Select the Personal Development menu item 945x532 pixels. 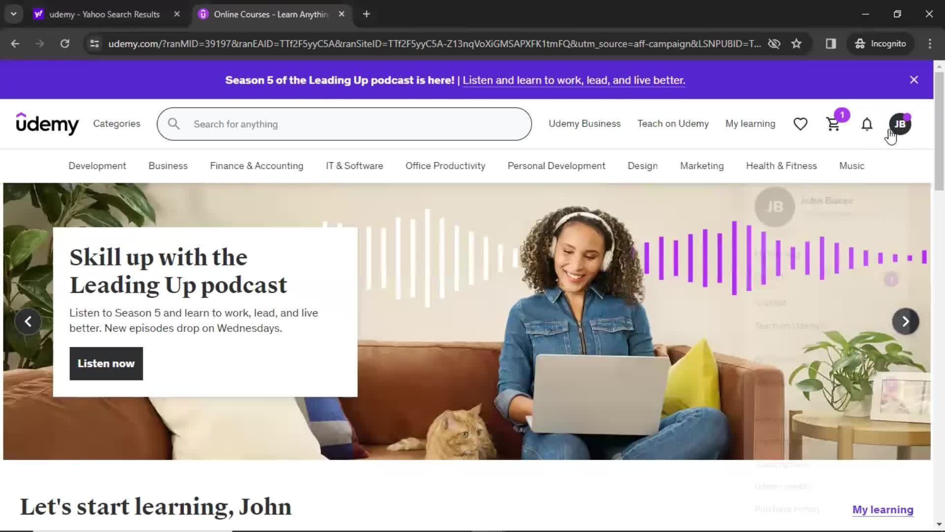click(x=556, y=166)
